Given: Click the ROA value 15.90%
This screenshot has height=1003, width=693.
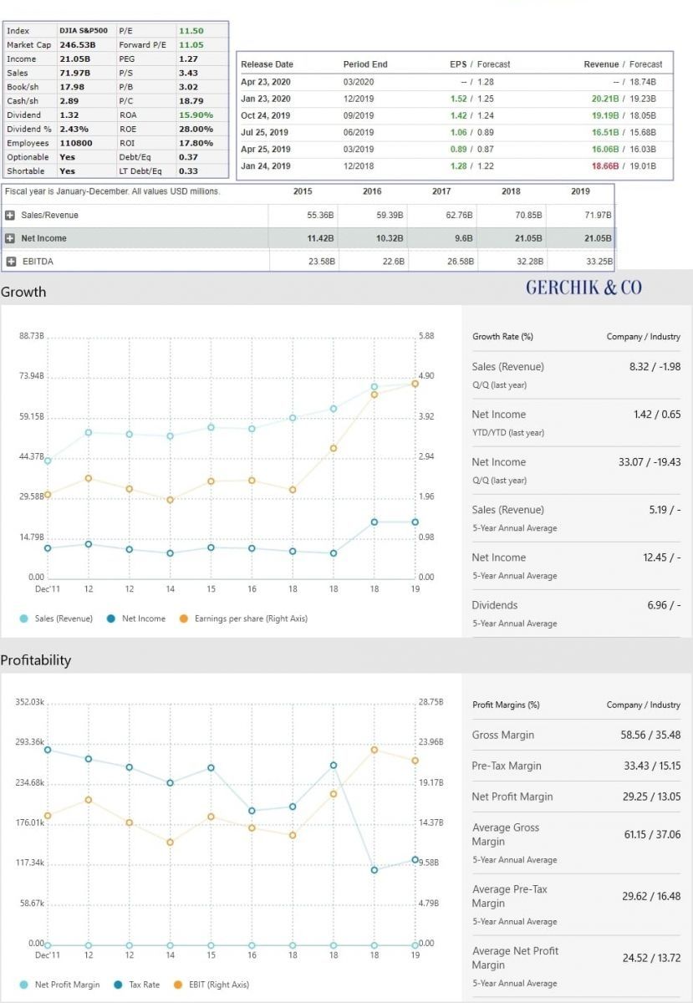Looking at the screenshot, I should coord(196,115).
